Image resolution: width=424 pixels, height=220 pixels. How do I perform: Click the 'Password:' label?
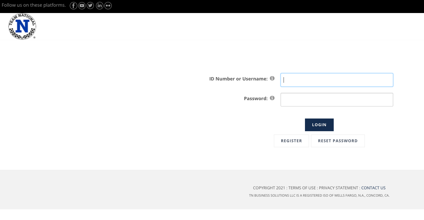click(256, 98)
